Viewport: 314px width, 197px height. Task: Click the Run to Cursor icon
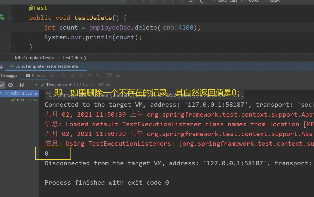98,76
